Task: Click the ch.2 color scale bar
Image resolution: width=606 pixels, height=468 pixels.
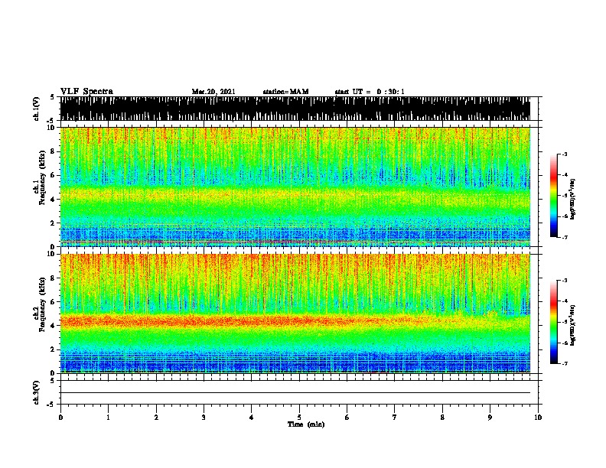Action: pos(553,322)
